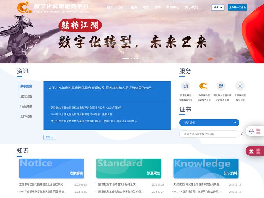Open 2024年12月 评定证书暂停、撤销公告 link

81,114
